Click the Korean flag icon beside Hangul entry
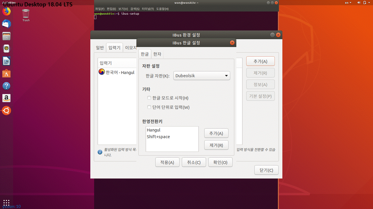 coord(101,72)
